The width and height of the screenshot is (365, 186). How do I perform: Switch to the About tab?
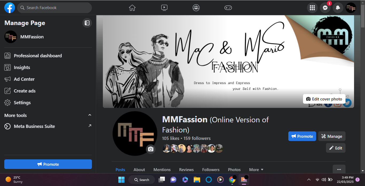pyautogui.click(x=139, y=169)
